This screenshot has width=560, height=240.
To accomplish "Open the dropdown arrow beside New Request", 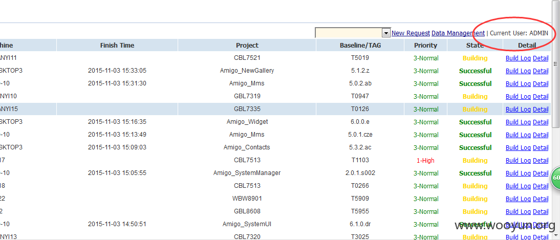I will tap(386, 33).
